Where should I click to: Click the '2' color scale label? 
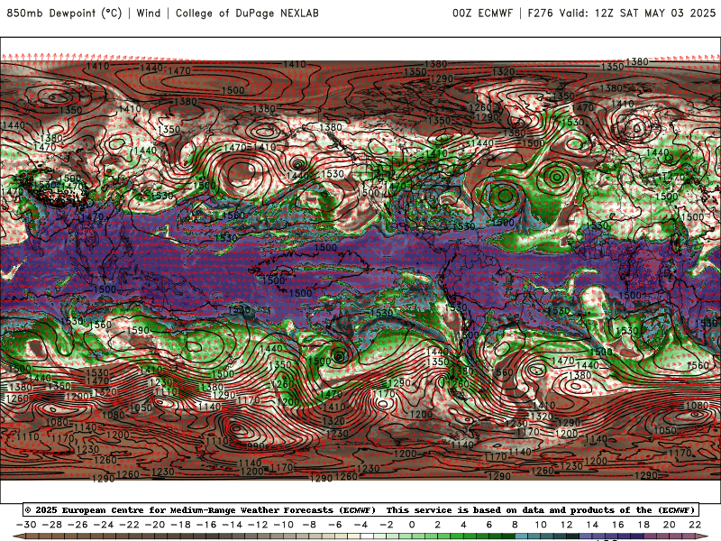click(x=438, y=525)
